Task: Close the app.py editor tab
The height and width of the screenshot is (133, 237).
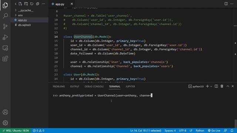Action: (x=71, y=4)
